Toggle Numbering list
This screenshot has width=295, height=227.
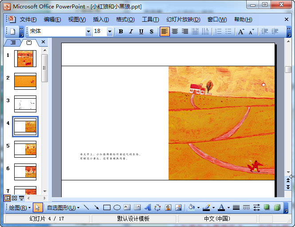(x=218, y=32)
